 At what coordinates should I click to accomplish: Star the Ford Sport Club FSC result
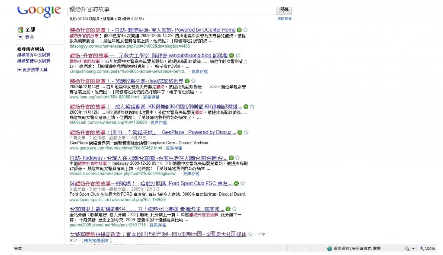click(x=243, y=183)
